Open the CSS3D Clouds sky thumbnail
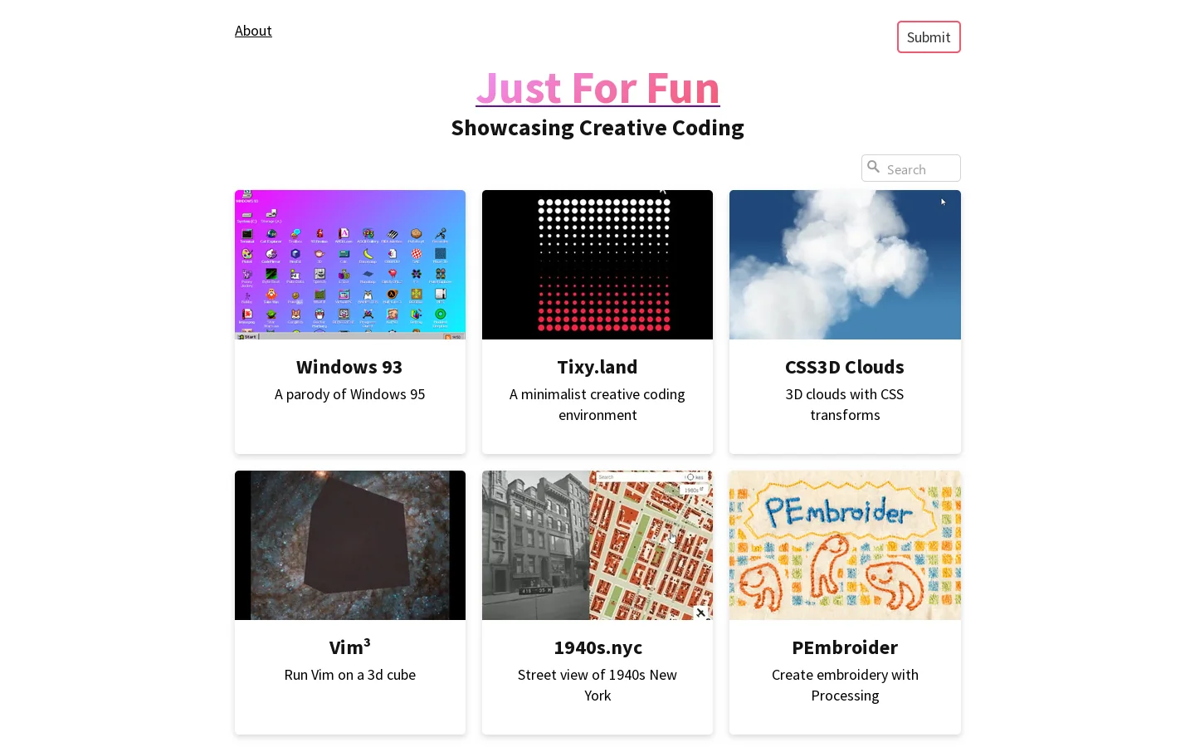 pos(845,265)
